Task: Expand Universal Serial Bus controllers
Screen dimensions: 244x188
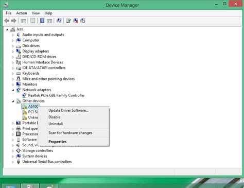Action: point(13,162)
